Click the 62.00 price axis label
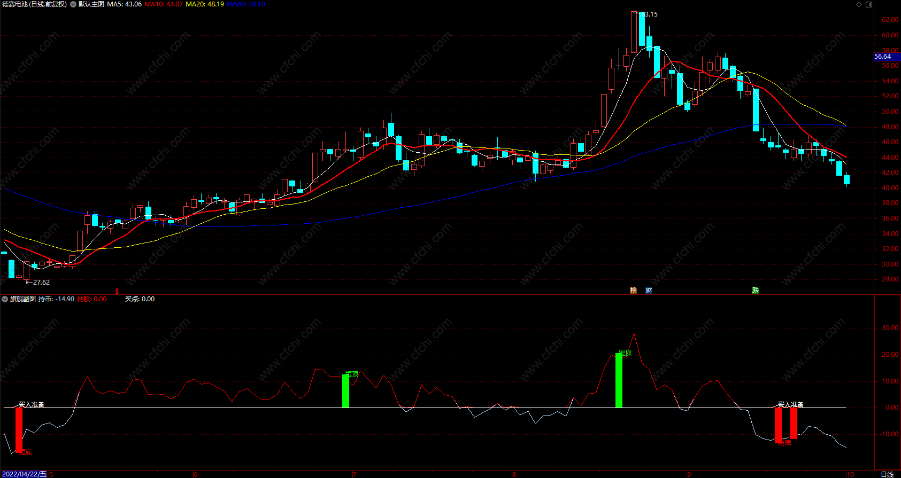This screenshot has width=901, height=478. coord(890,20)
